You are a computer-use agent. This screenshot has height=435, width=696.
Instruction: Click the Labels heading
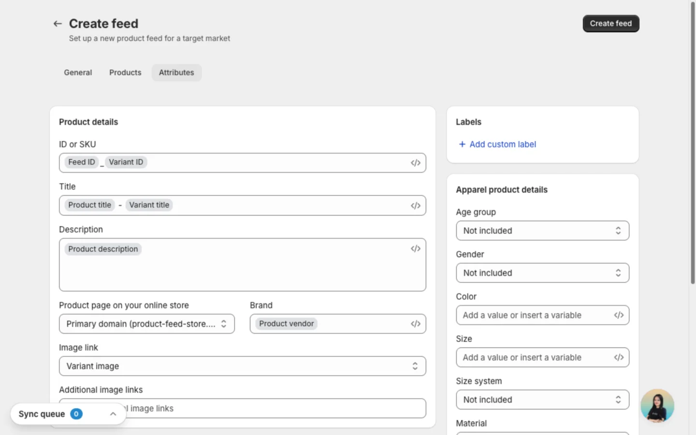pyautogui.click(x=468, y=122)
